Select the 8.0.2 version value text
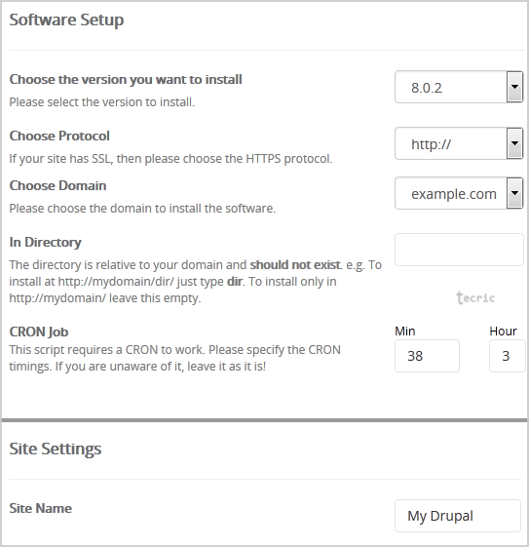The image size is (529, 547). pos(427,88)
